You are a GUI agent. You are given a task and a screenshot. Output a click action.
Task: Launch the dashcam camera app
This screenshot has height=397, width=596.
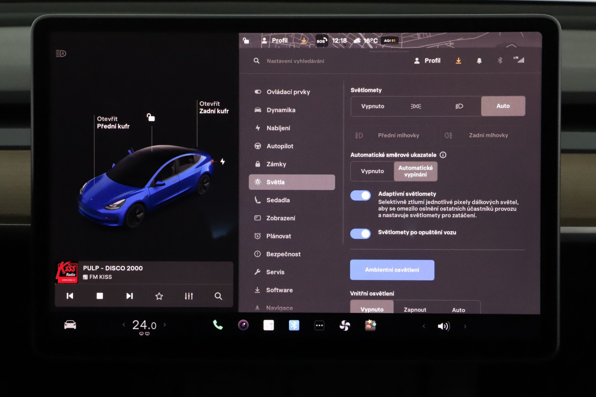(243, 325)
